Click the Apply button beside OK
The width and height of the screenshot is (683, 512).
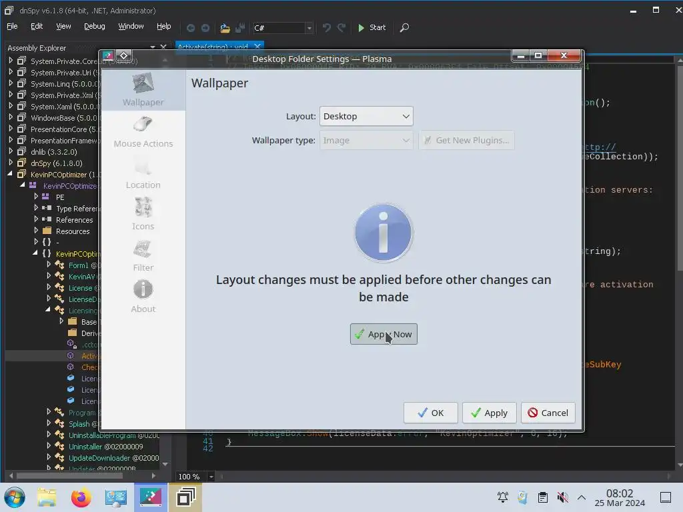tap(489, 413)
